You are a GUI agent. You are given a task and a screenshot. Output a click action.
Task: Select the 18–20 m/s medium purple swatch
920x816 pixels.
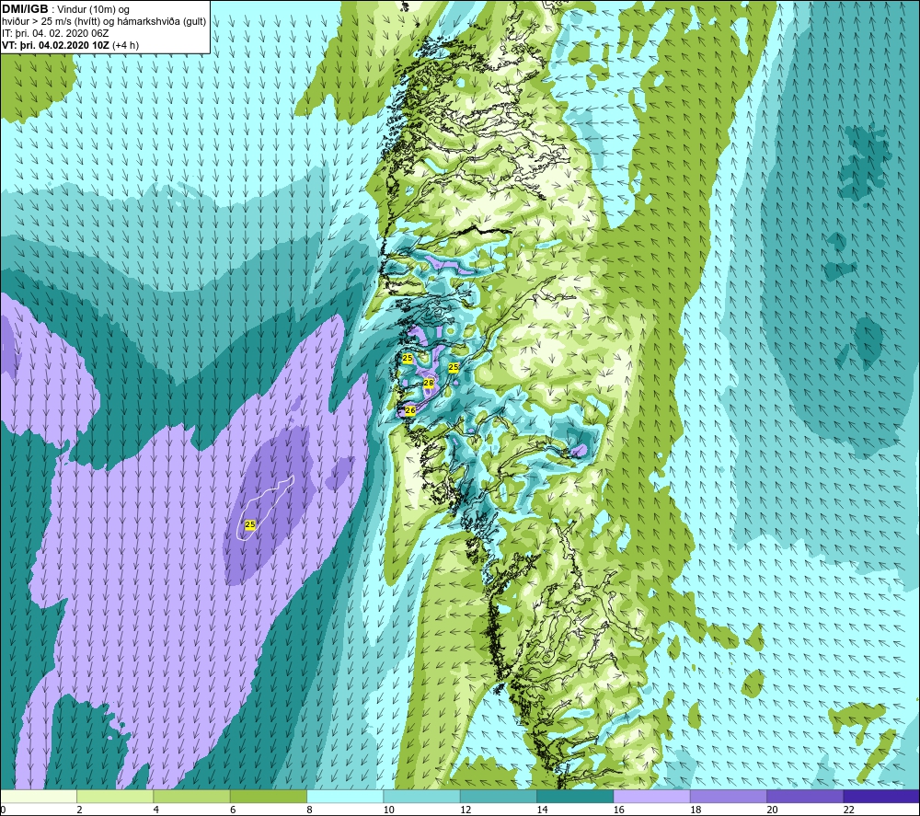(x=728, y=796)
